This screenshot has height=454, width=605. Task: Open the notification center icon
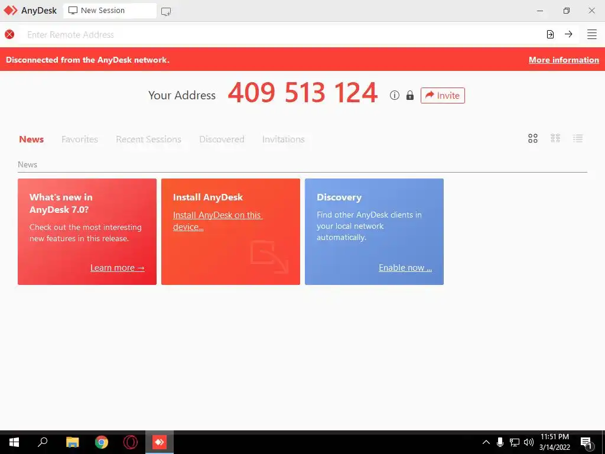(587, 443)
